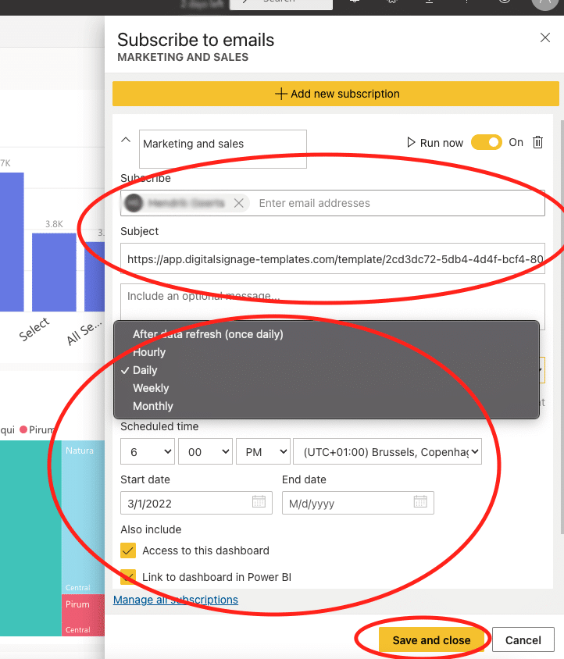
Task: Open the End date calendar icon
Action: coord(420,501)
